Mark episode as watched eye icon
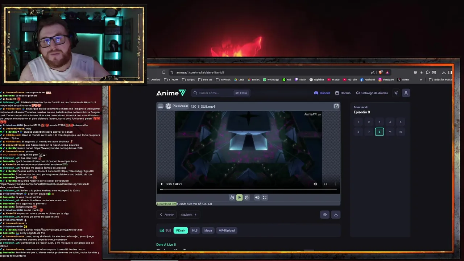 tap(325, 215)
